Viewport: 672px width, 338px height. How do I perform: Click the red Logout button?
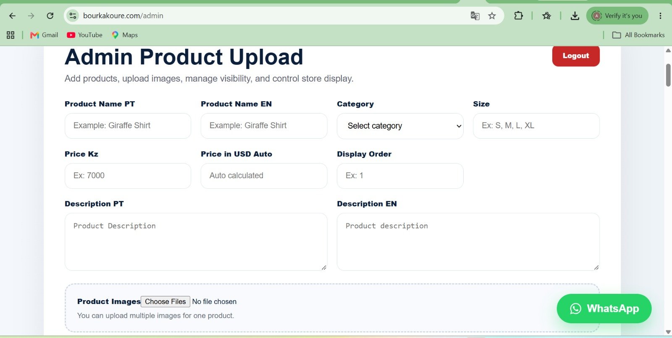(576, 56)
